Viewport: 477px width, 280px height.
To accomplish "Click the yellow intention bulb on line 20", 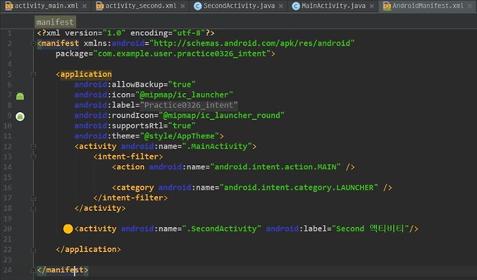I will (68, 229).
